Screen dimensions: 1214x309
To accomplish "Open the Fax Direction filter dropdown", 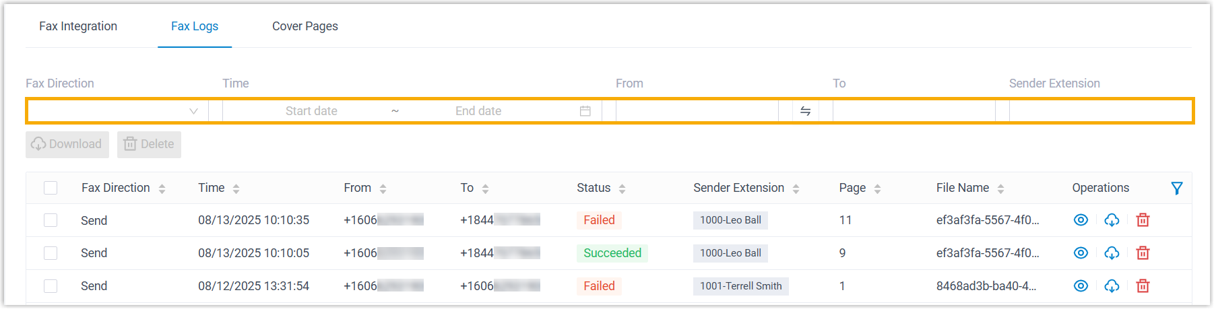I will pyautogui.click(x=116, y=111).
